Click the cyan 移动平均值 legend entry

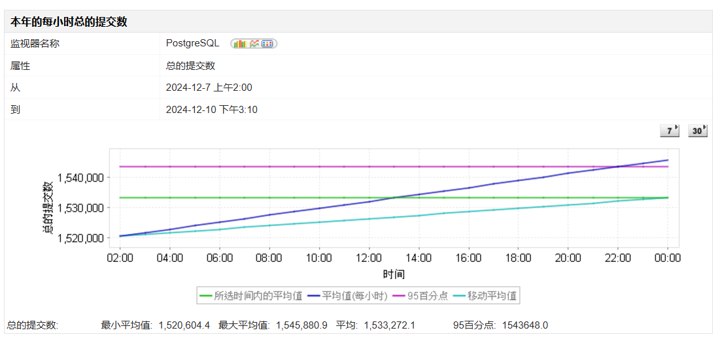click(486, 295)
